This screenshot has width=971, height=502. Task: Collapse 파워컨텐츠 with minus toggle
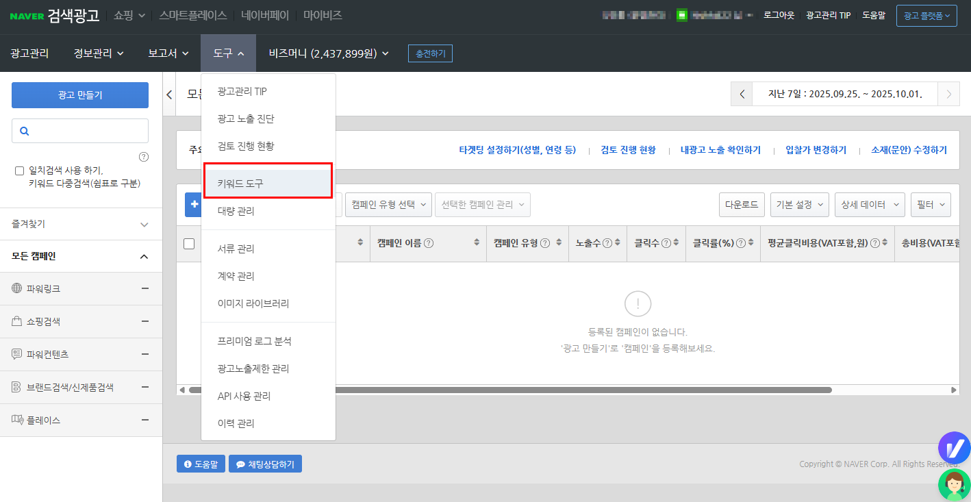pyautogui.click(x=144, y=354)
